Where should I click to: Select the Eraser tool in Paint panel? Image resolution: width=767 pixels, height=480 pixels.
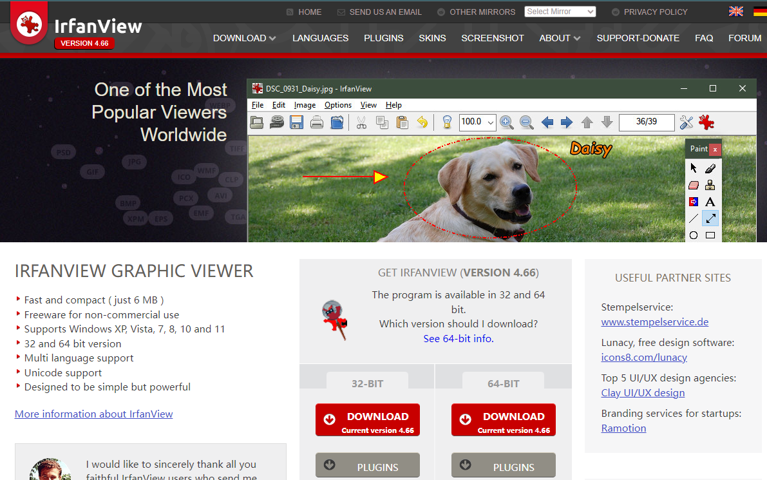coord(694,185)
